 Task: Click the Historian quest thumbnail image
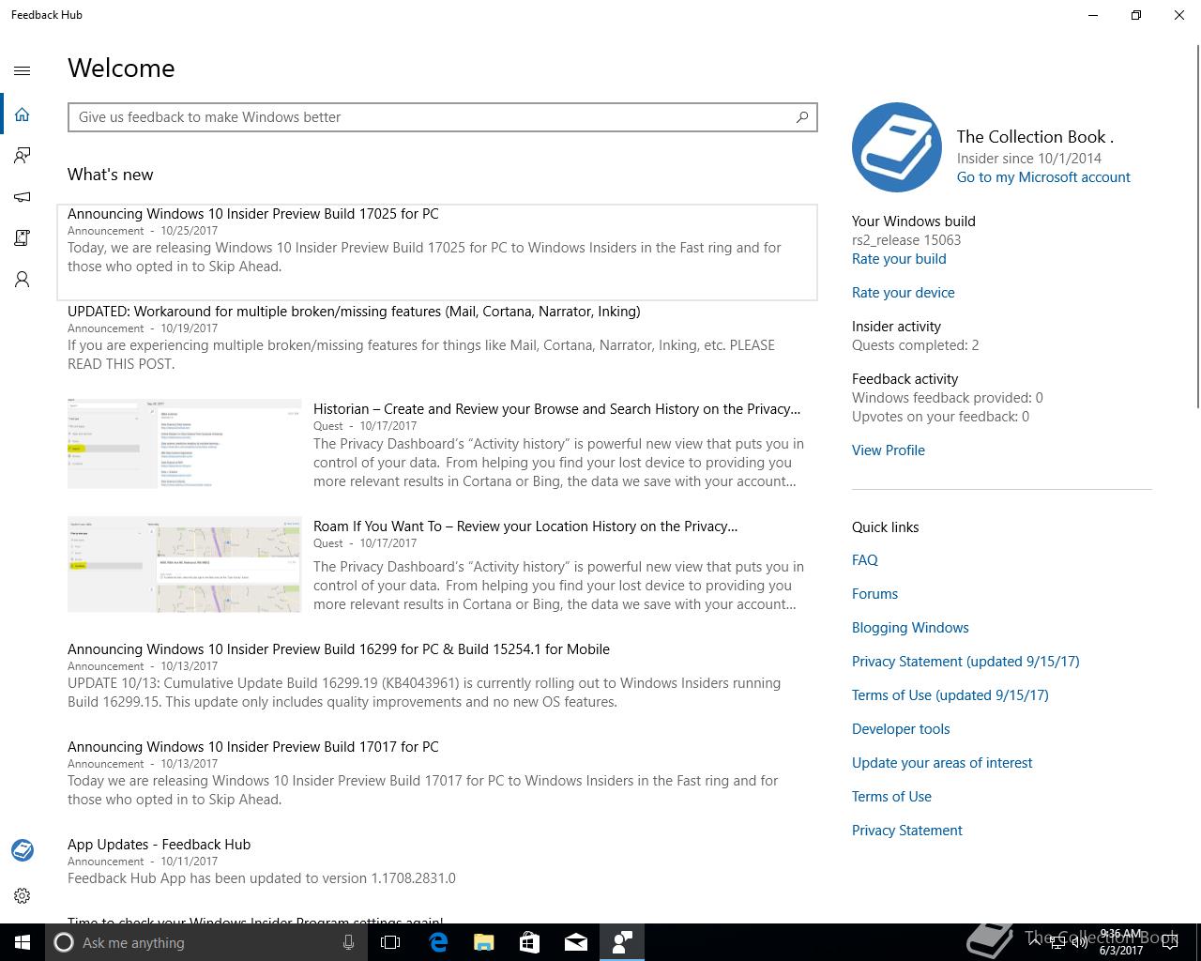point(185,444)
